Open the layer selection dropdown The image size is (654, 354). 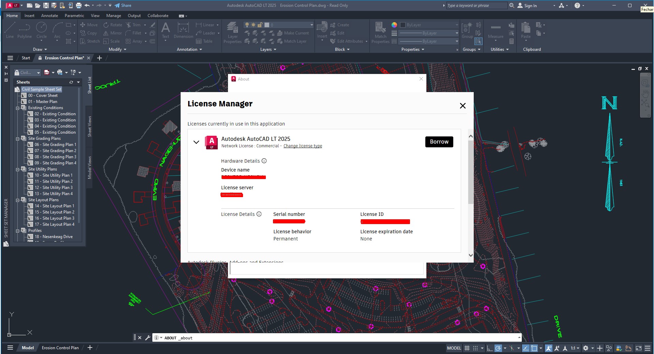[x=278, y=25]
